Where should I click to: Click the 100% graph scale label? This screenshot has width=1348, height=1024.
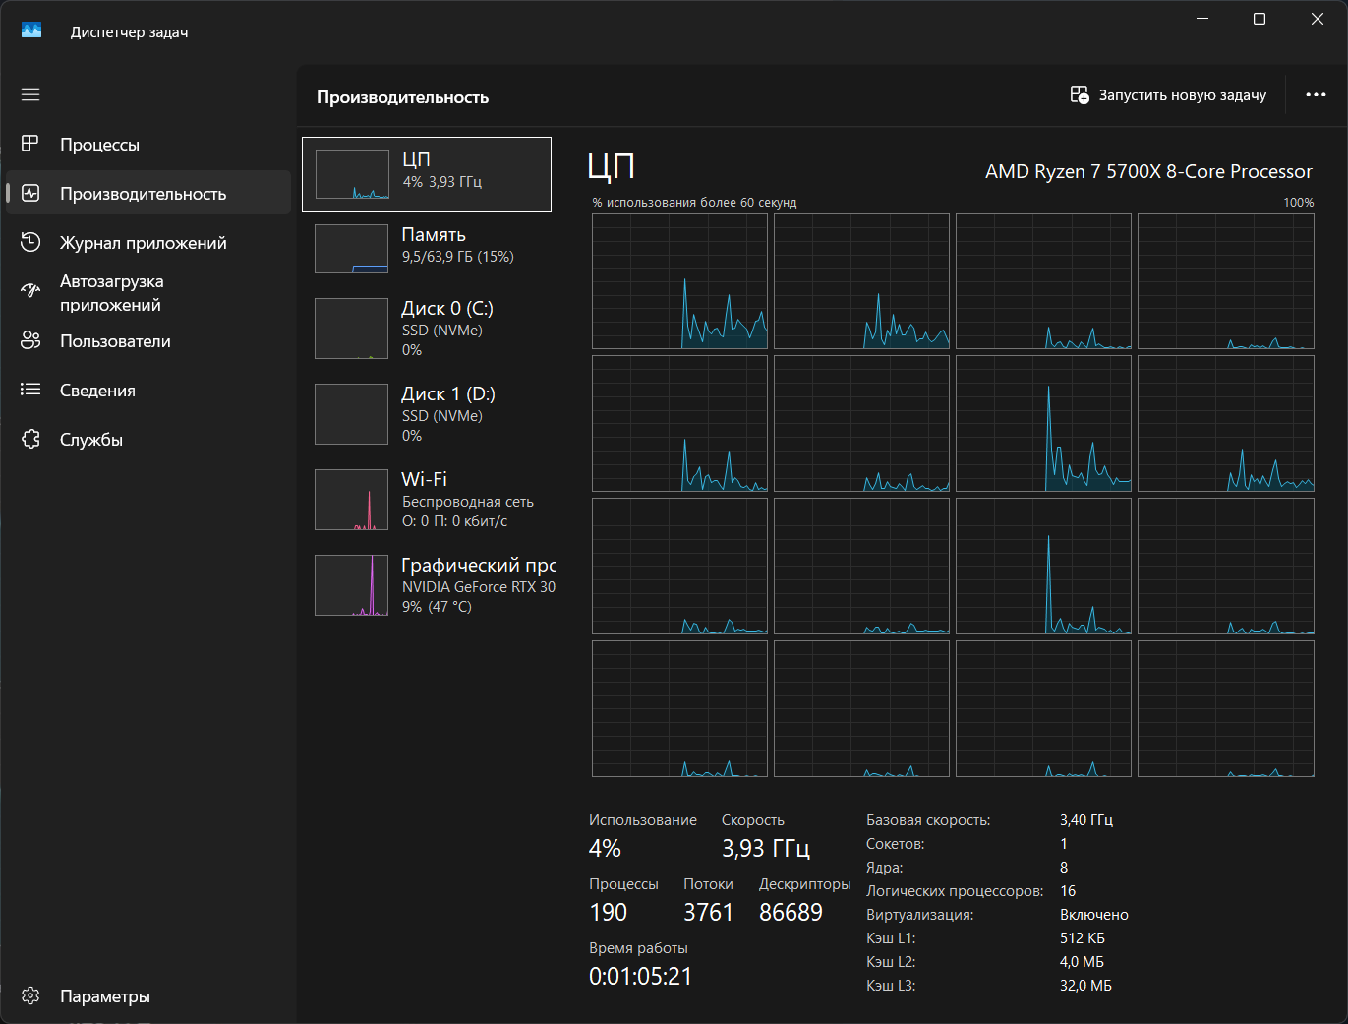pos(1298,202)
